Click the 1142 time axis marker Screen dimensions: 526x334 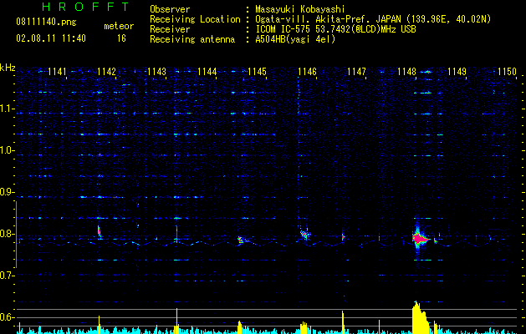click(107, 71)
